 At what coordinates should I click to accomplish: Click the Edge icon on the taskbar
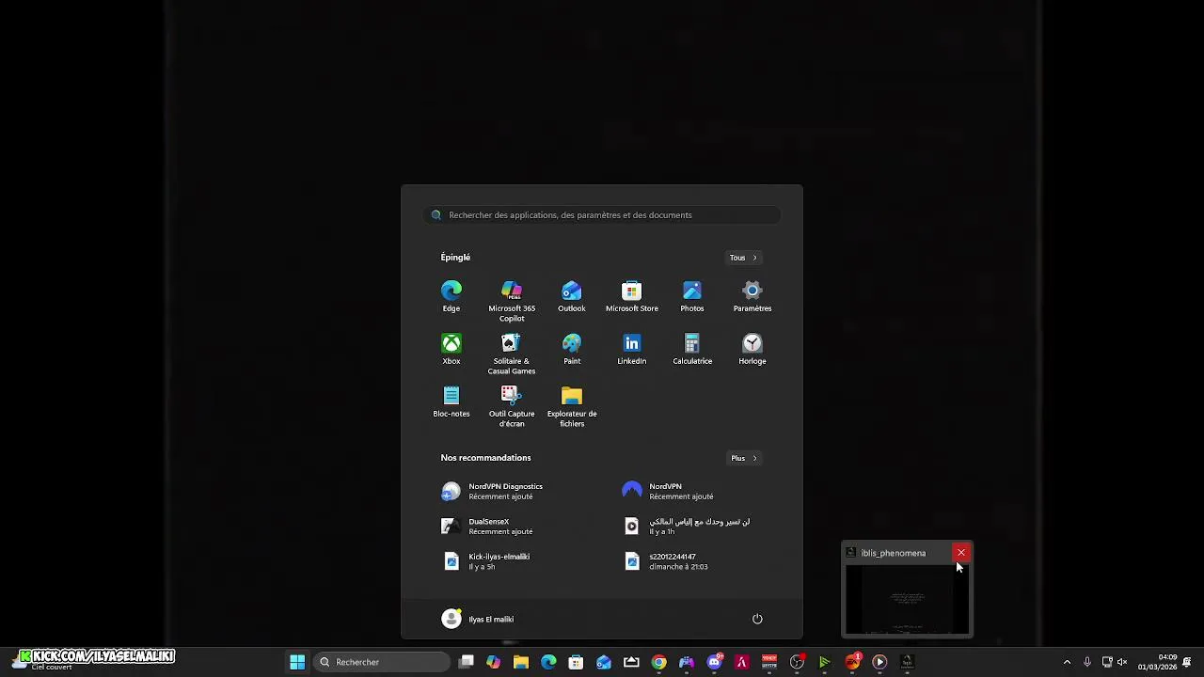548,662
